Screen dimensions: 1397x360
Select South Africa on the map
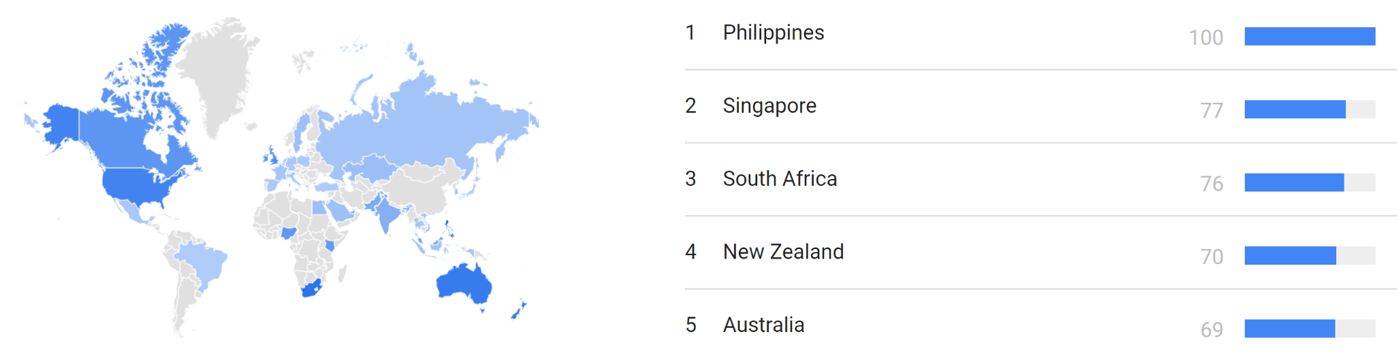pos(310,289)
